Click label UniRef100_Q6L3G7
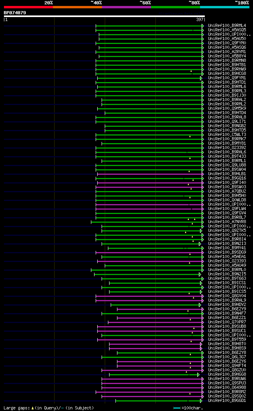Image resolution: width=253 pixels, height=411 pixels. [x=227, y=357]
